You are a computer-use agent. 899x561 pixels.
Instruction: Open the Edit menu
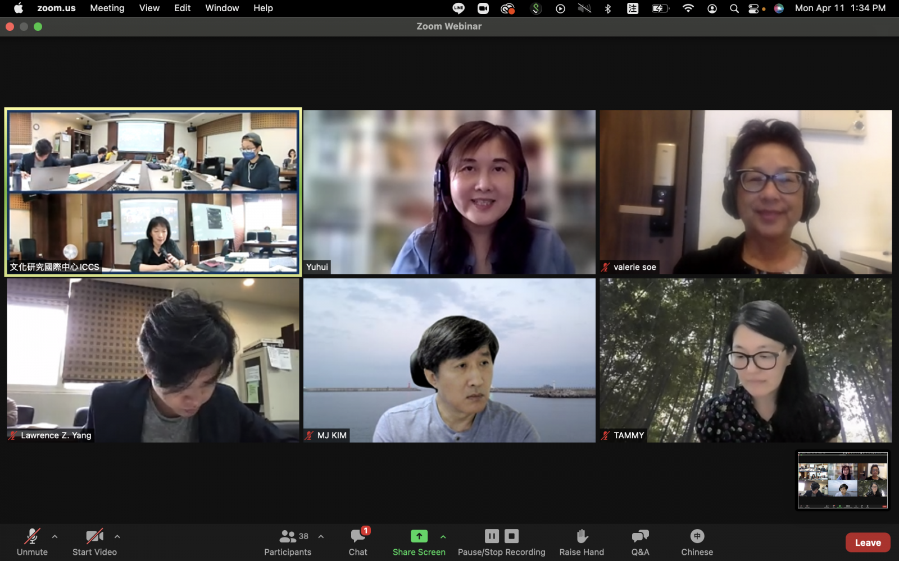point(183,8)
